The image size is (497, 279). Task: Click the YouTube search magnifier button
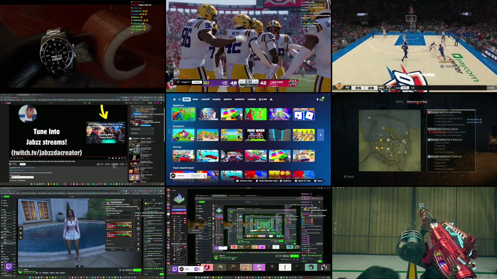85,103
